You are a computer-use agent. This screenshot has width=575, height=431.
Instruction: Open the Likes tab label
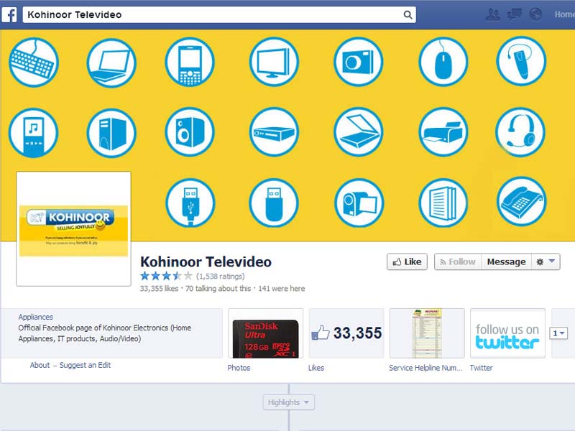point(316,368)
